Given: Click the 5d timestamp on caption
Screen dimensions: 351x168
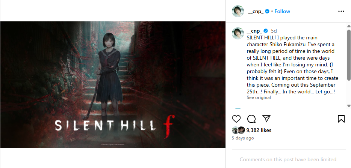Looking at the screenshot, I should 274,31.
